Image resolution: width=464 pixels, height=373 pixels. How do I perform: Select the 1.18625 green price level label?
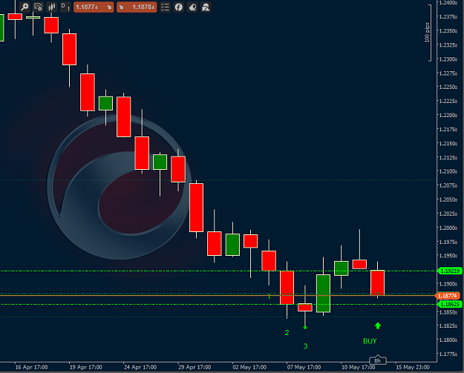450,304
